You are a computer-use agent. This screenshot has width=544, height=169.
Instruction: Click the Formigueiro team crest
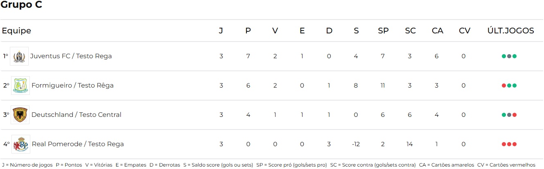pos(20,86)
